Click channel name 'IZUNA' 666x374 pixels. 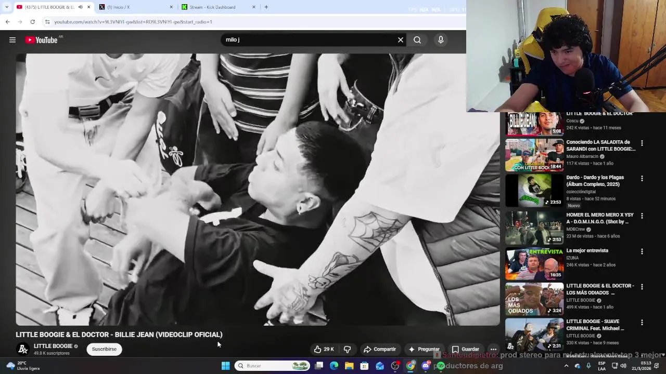(x=572, y=258)
